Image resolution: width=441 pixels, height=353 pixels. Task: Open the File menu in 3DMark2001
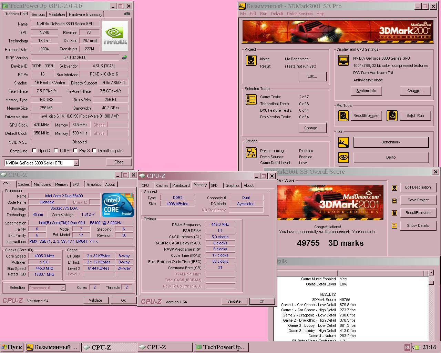(243, 14)
